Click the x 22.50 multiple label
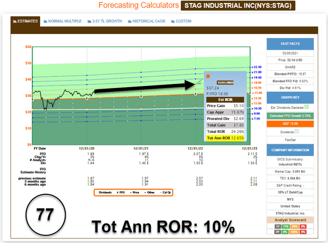Image resolution: width=328 pixels, height=243 pixels. point(256,67)
